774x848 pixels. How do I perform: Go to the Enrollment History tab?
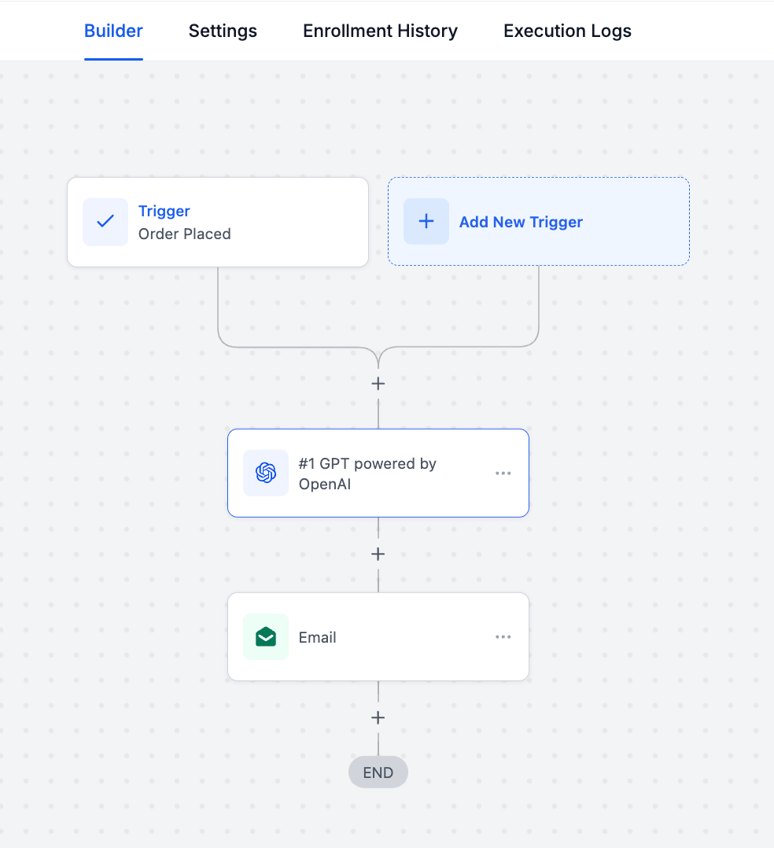click(x=380, y=31)
